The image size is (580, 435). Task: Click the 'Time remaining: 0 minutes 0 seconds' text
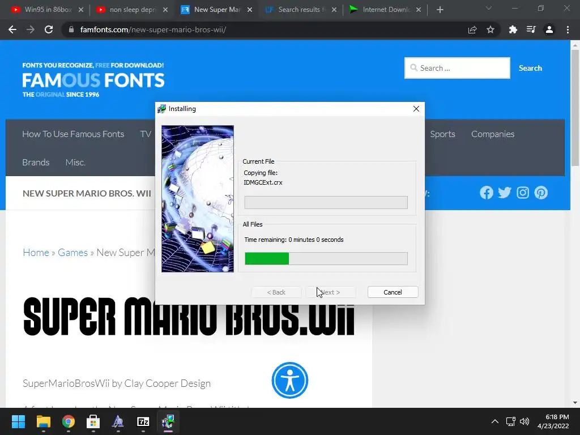(x=294, y=240)
